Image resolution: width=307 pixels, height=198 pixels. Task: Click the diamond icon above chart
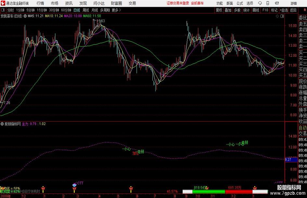(277, 16)
